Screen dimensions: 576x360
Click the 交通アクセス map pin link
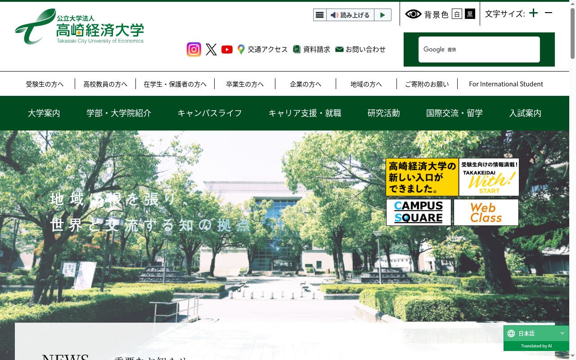(x=262, y=49)
